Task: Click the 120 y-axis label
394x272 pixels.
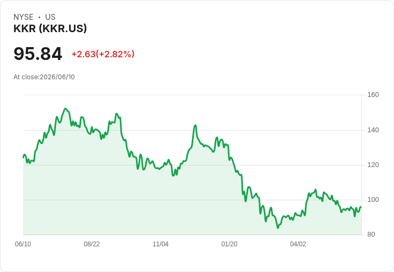Action: (373, 165)
